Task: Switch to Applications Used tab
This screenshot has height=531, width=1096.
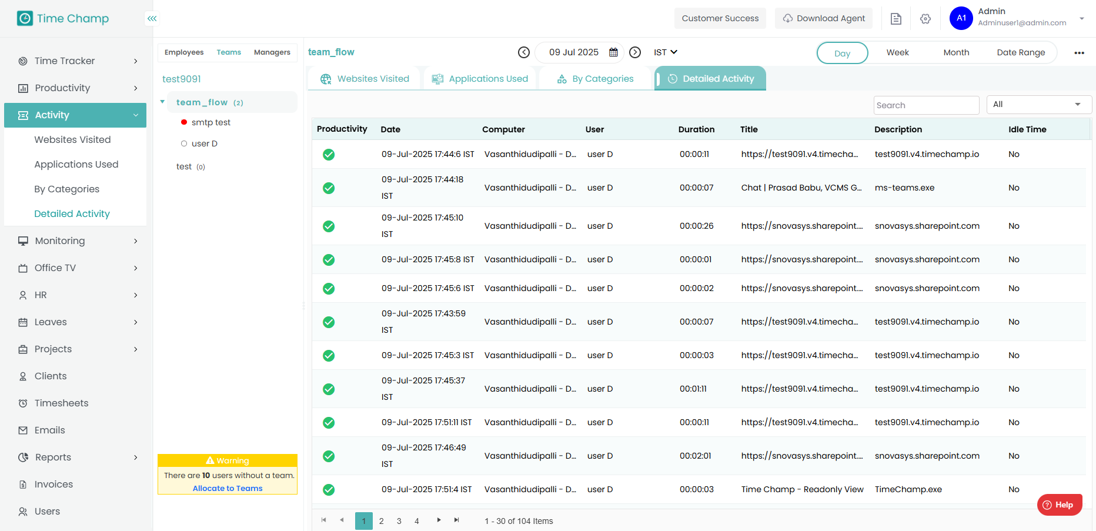Action: [480, 79]
